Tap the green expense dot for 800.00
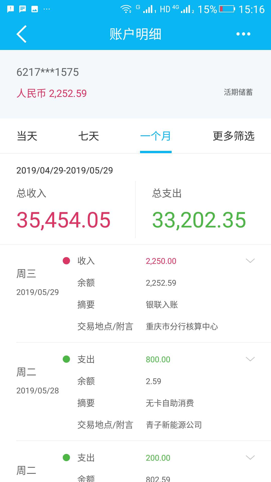 pos(66,359)
